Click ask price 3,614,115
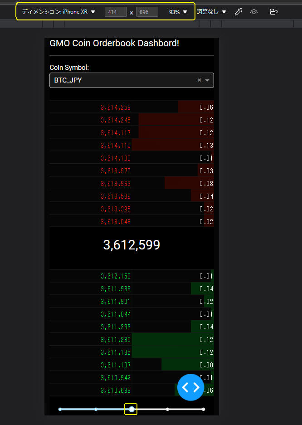The image size is (302, 425). coord(116,146)
